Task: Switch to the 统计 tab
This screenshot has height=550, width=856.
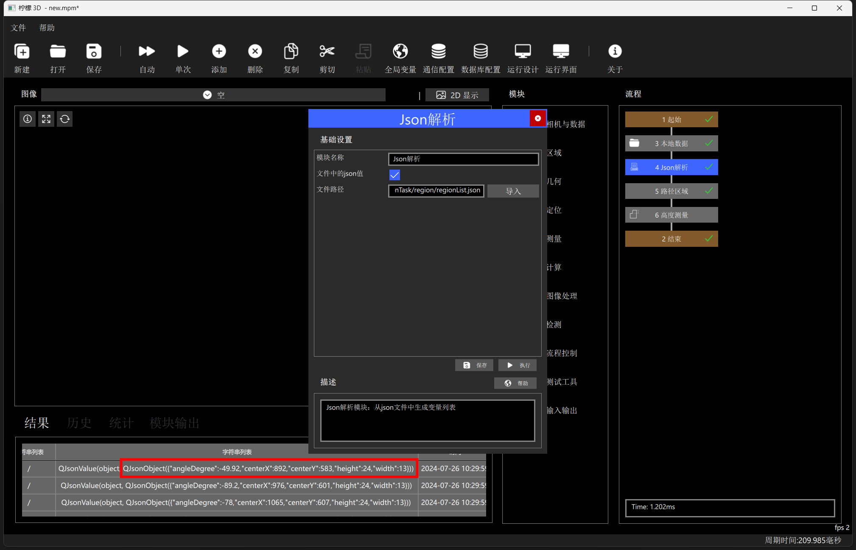Action: pos(121,423)
